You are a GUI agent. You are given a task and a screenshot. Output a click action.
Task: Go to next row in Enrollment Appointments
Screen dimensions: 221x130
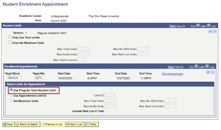point(207,66)
